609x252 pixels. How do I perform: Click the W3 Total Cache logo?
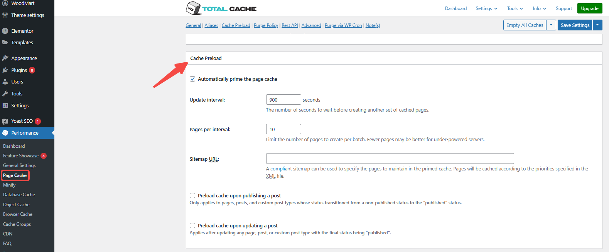(221, 8)
